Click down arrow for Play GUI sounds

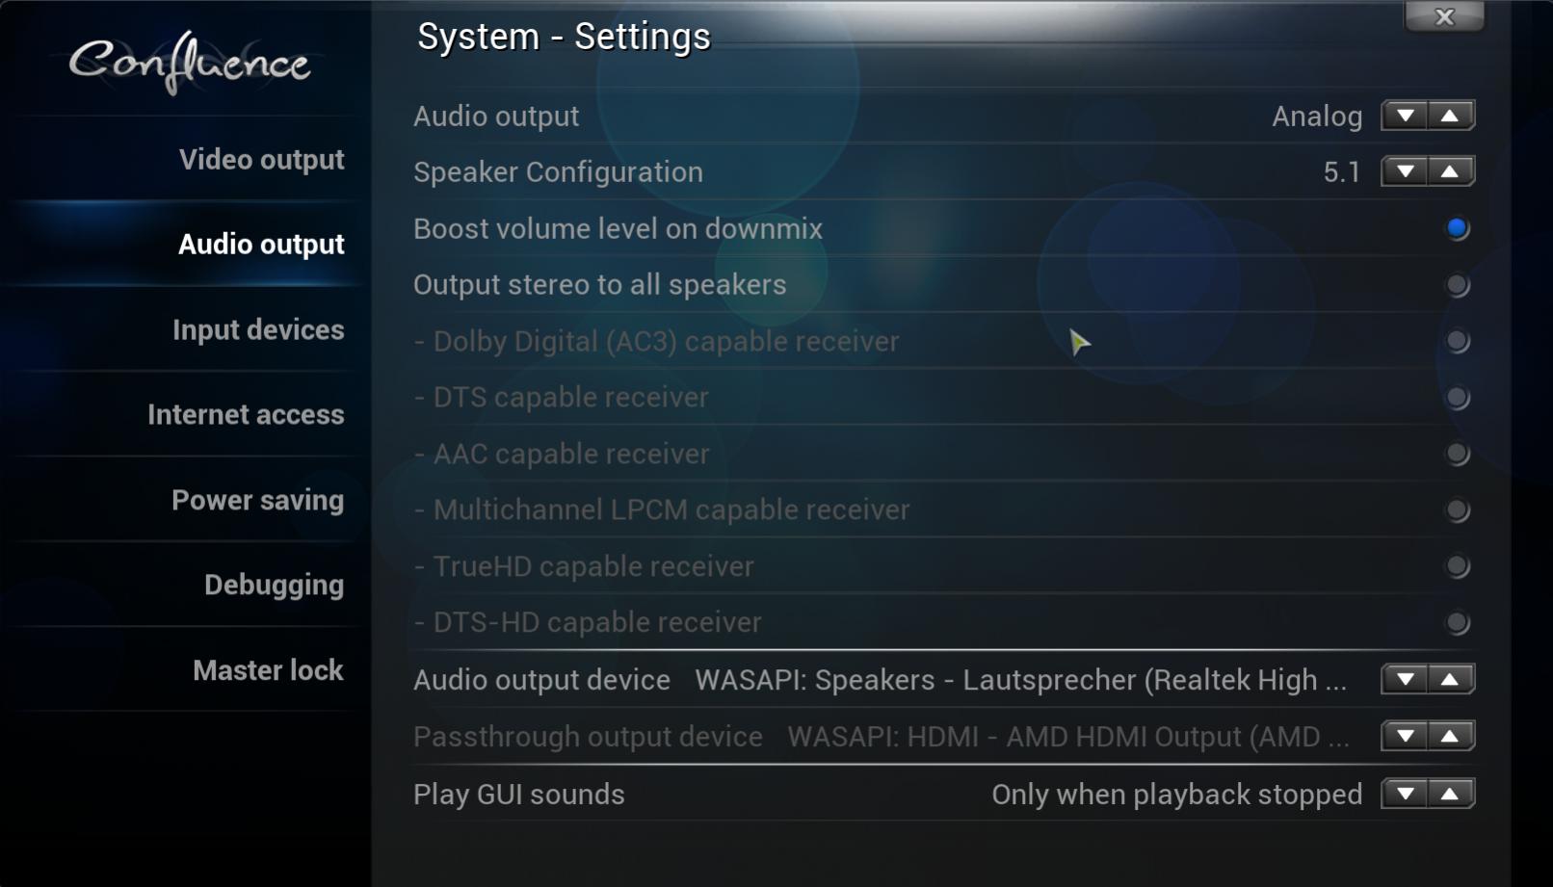pos(1405,794)
